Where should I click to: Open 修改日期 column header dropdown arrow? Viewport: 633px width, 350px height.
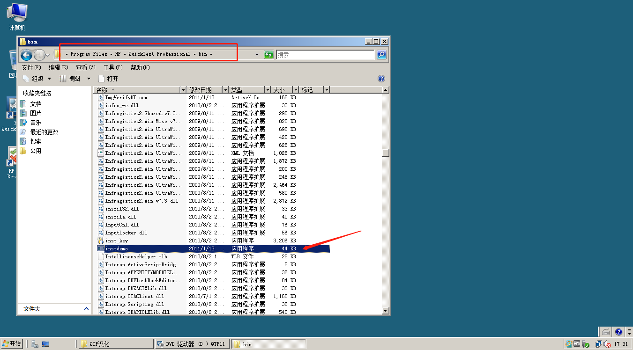[225, 89]
